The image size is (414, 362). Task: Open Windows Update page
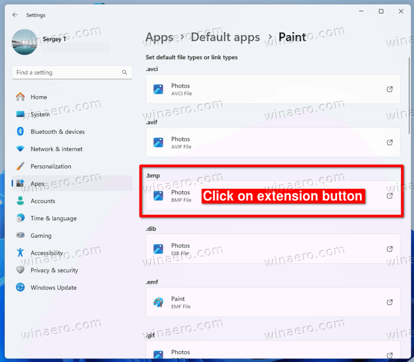72,287
